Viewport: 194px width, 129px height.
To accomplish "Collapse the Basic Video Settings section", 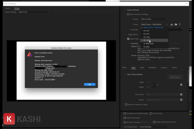I will coord(125,74).
